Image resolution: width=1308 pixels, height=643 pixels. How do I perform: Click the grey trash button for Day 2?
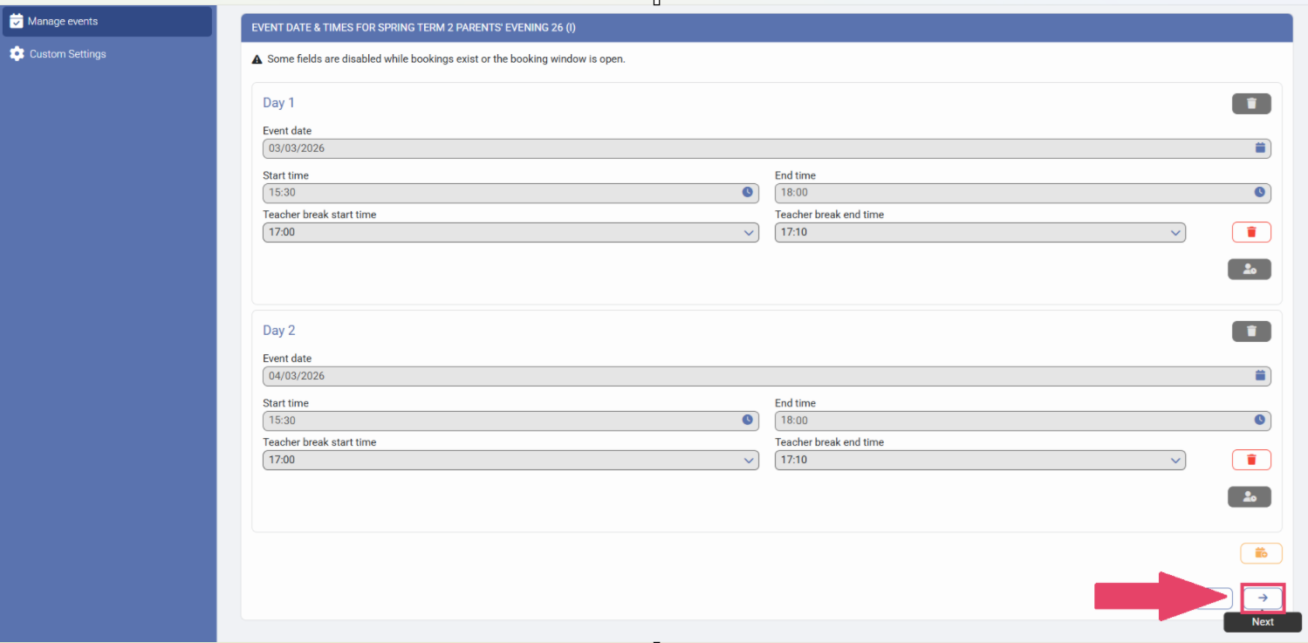[1250, 332]
